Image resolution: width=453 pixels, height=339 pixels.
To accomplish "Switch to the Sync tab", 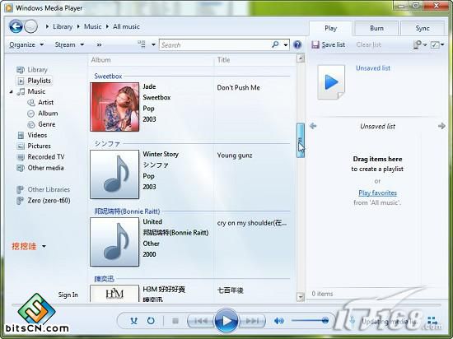I will [x=423, y=28].
